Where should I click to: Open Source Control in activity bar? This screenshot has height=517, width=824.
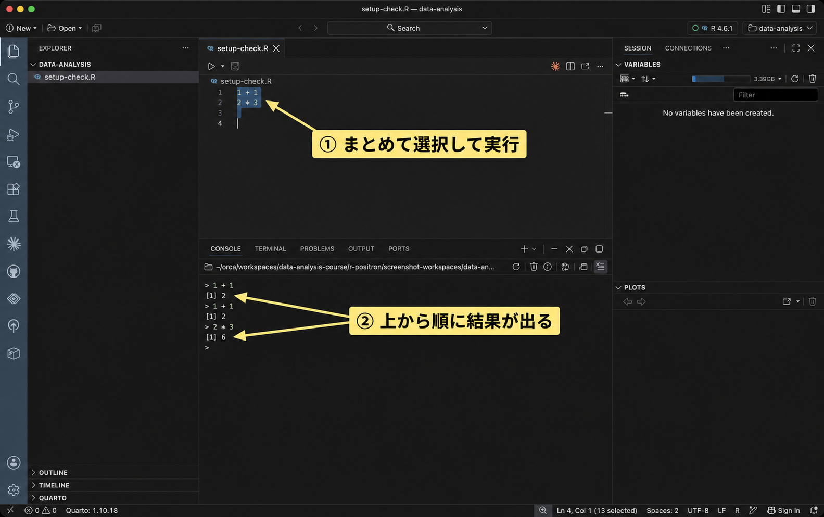14,107
